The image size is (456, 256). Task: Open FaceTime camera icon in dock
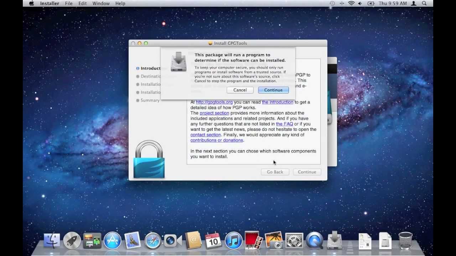(173, 241)
